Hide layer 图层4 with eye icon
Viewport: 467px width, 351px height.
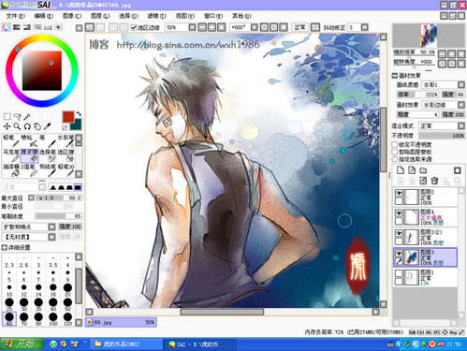(x=399, y=212)
